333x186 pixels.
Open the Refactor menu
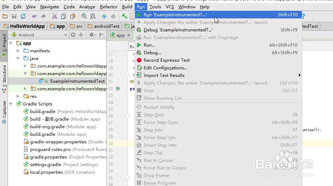(109, 7)
